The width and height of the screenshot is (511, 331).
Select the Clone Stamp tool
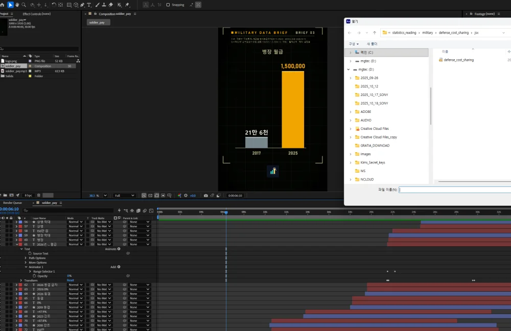point(104,5)
